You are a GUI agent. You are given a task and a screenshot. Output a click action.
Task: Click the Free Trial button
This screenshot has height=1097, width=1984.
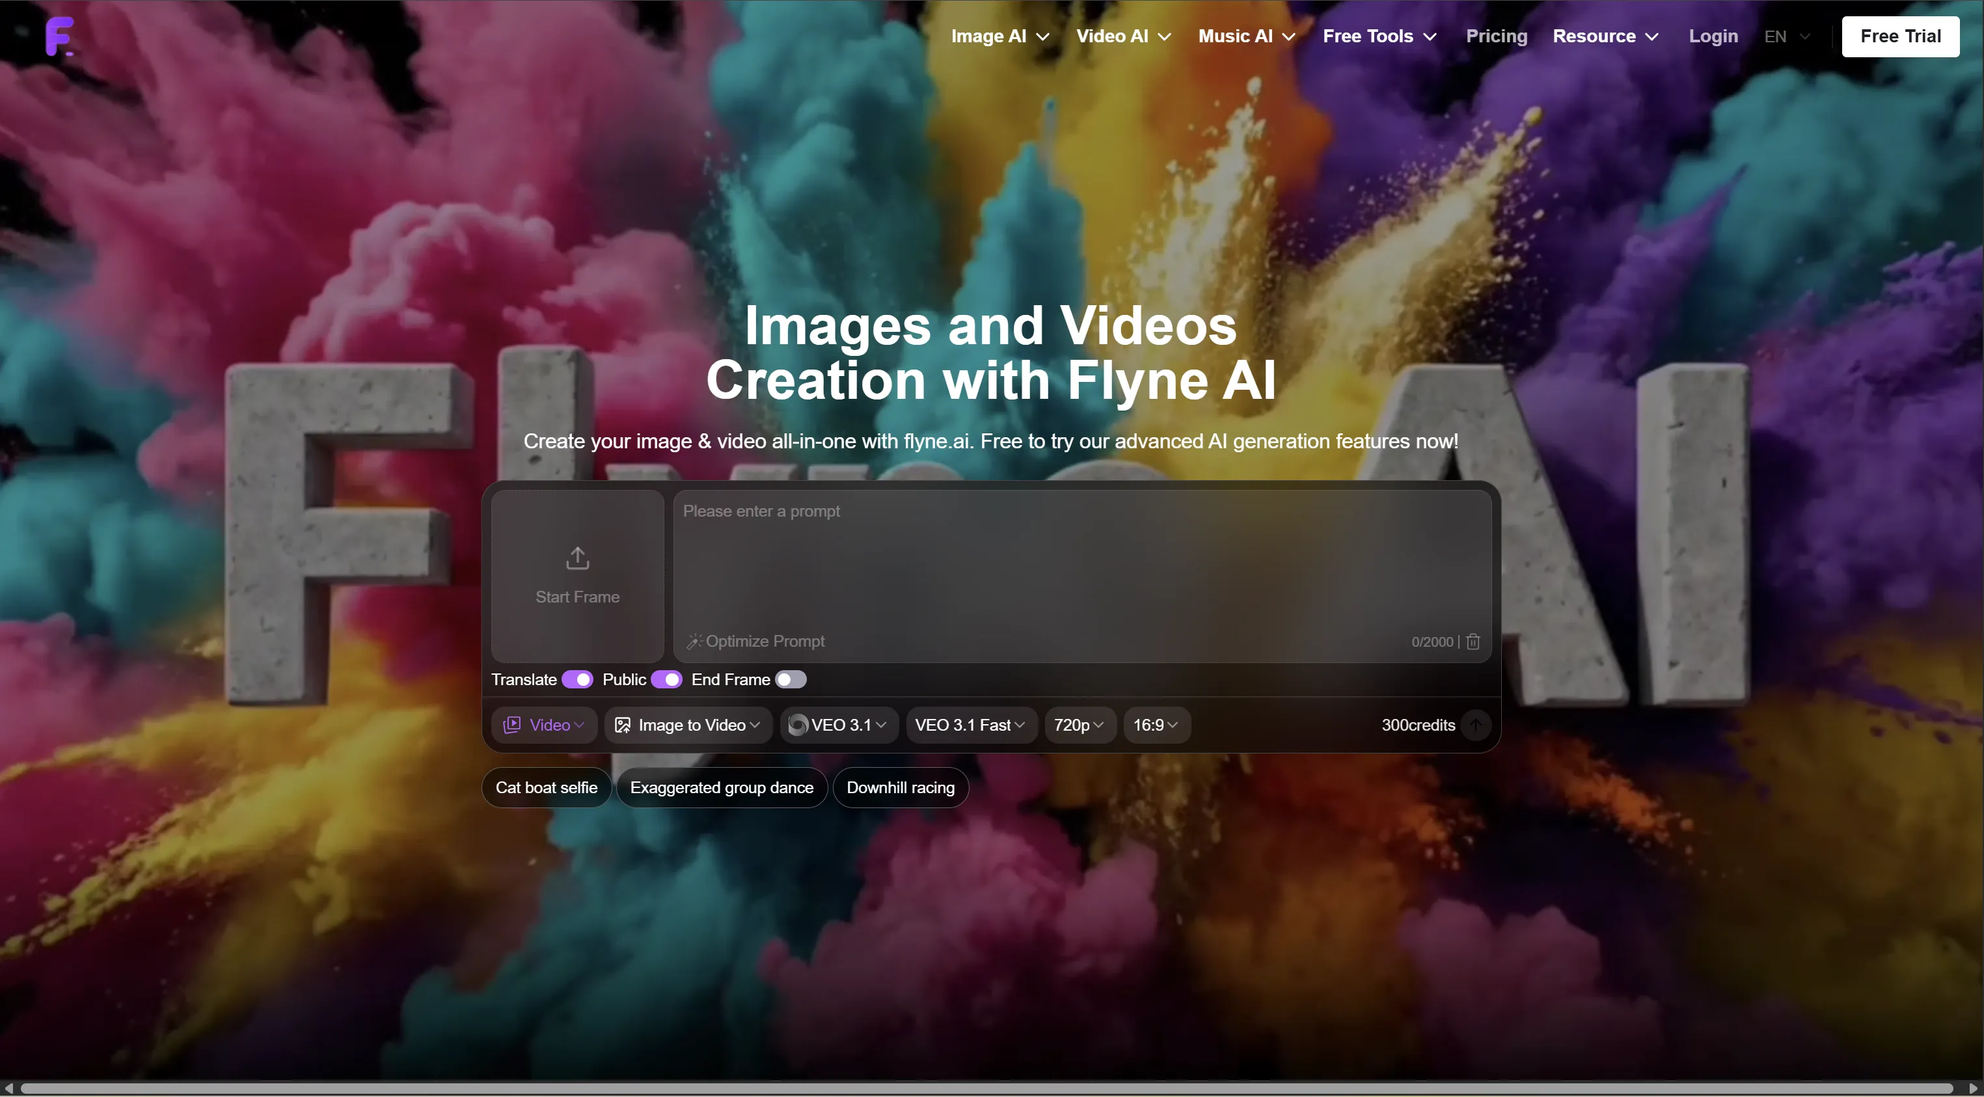click(x=1900, y=36)
